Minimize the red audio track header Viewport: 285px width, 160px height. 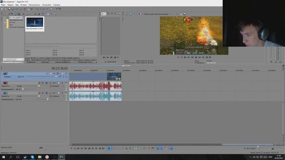click(x=2, y=83)
